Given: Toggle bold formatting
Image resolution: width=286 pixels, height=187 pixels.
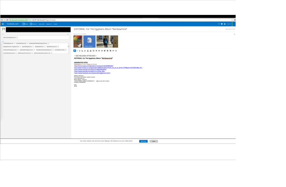Looking at the screenshot, I should pos(75,51).
